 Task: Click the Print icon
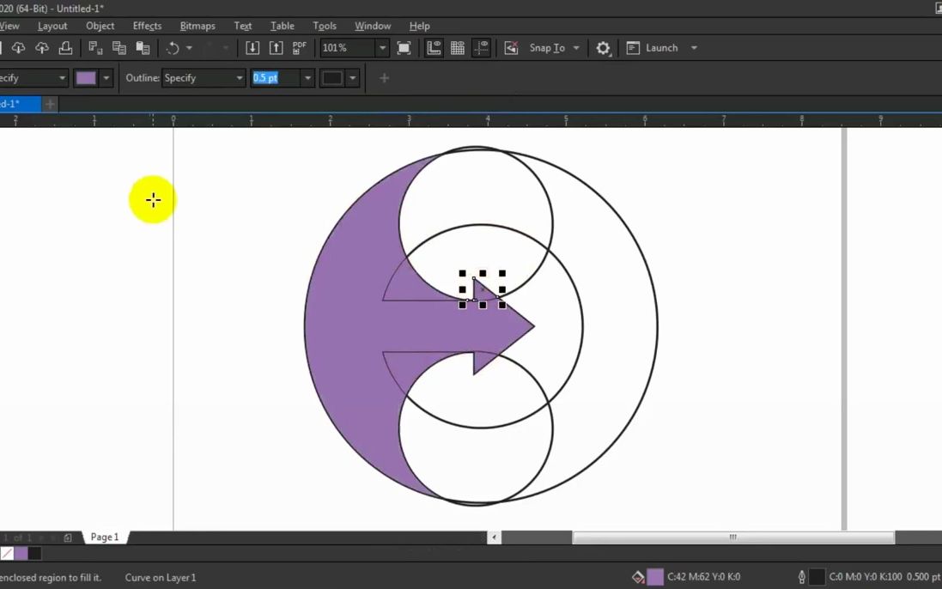(x=64, y=47)
